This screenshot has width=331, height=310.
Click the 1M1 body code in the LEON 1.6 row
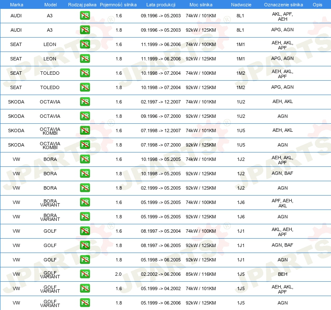pyautogui.click(x=240, y=44)
